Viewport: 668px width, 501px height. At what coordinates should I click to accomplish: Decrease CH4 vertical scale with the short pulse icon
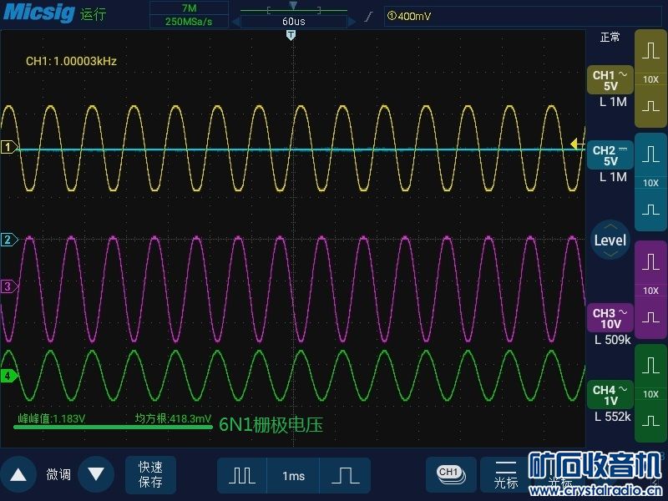tap(650, 422)
